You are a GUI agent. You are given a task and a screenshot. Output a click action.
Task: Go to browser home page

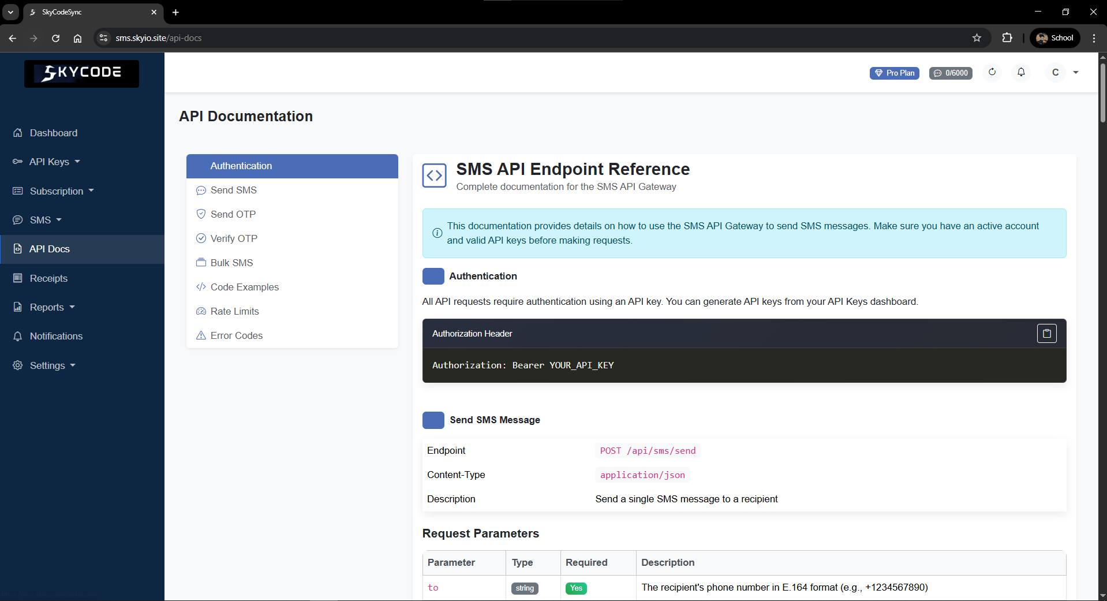(77, 38)
